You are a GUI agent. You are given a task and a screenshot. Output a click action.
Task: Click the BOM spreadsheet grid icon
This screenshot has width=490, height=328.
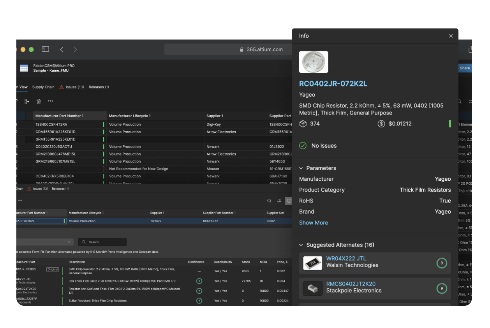tap(24, 68)
